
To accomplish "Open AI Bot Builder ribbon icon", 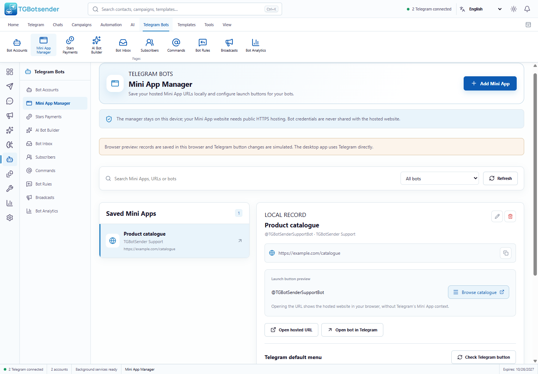I will coord(97,45).
